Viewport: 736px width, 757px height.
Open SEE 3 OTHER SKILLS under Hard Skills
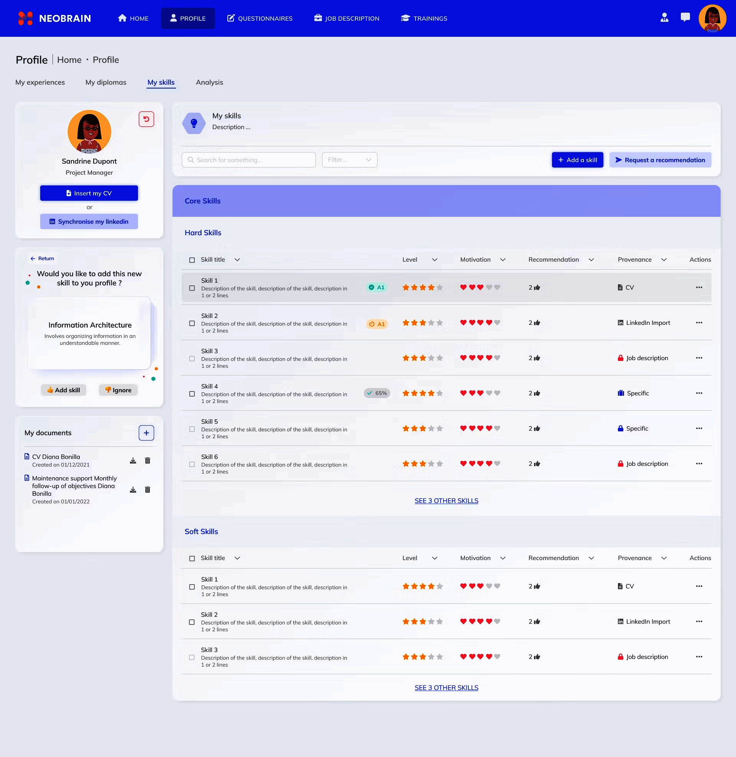446,500
